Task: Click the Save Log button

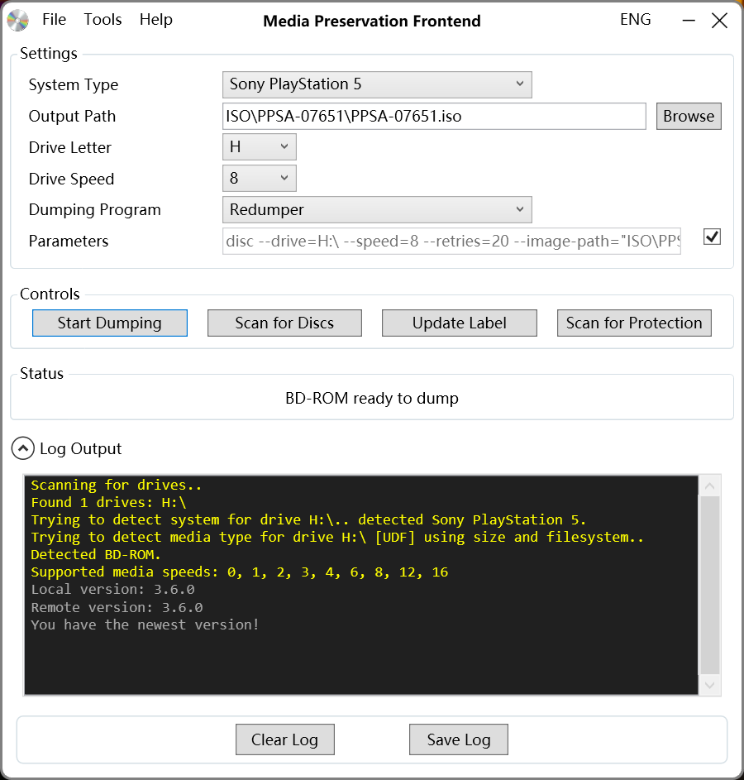Action: [459, 739]
